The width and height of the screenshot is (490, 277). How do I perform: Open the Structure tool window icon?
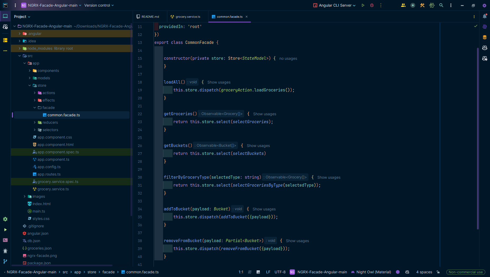[5, 40]
